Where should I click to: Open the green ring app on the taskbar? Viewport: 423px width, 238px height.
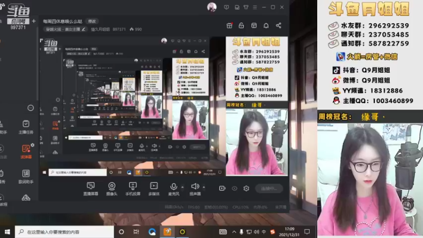click(182, 232)
